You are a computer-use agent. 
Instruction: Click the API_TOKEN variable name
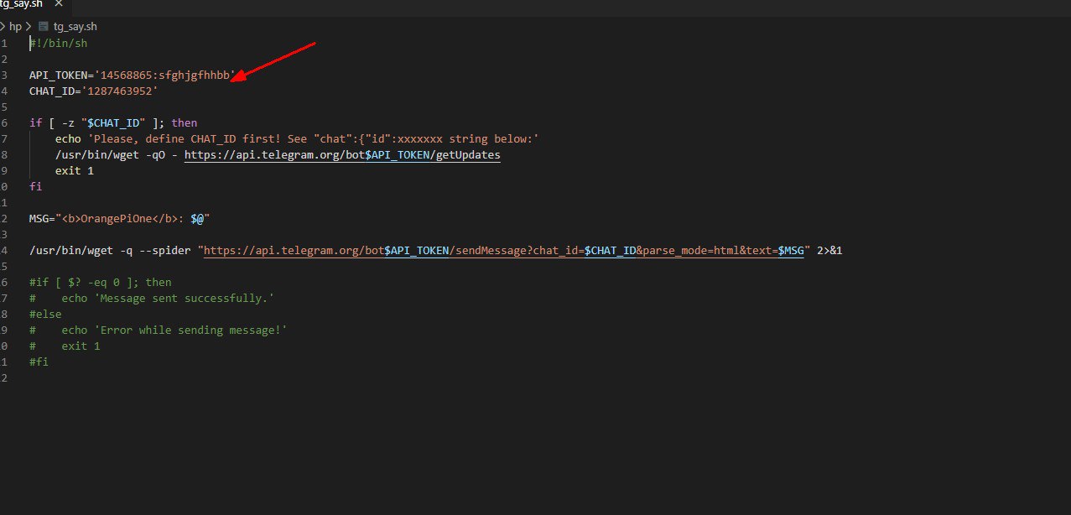(x=59, y=75)
